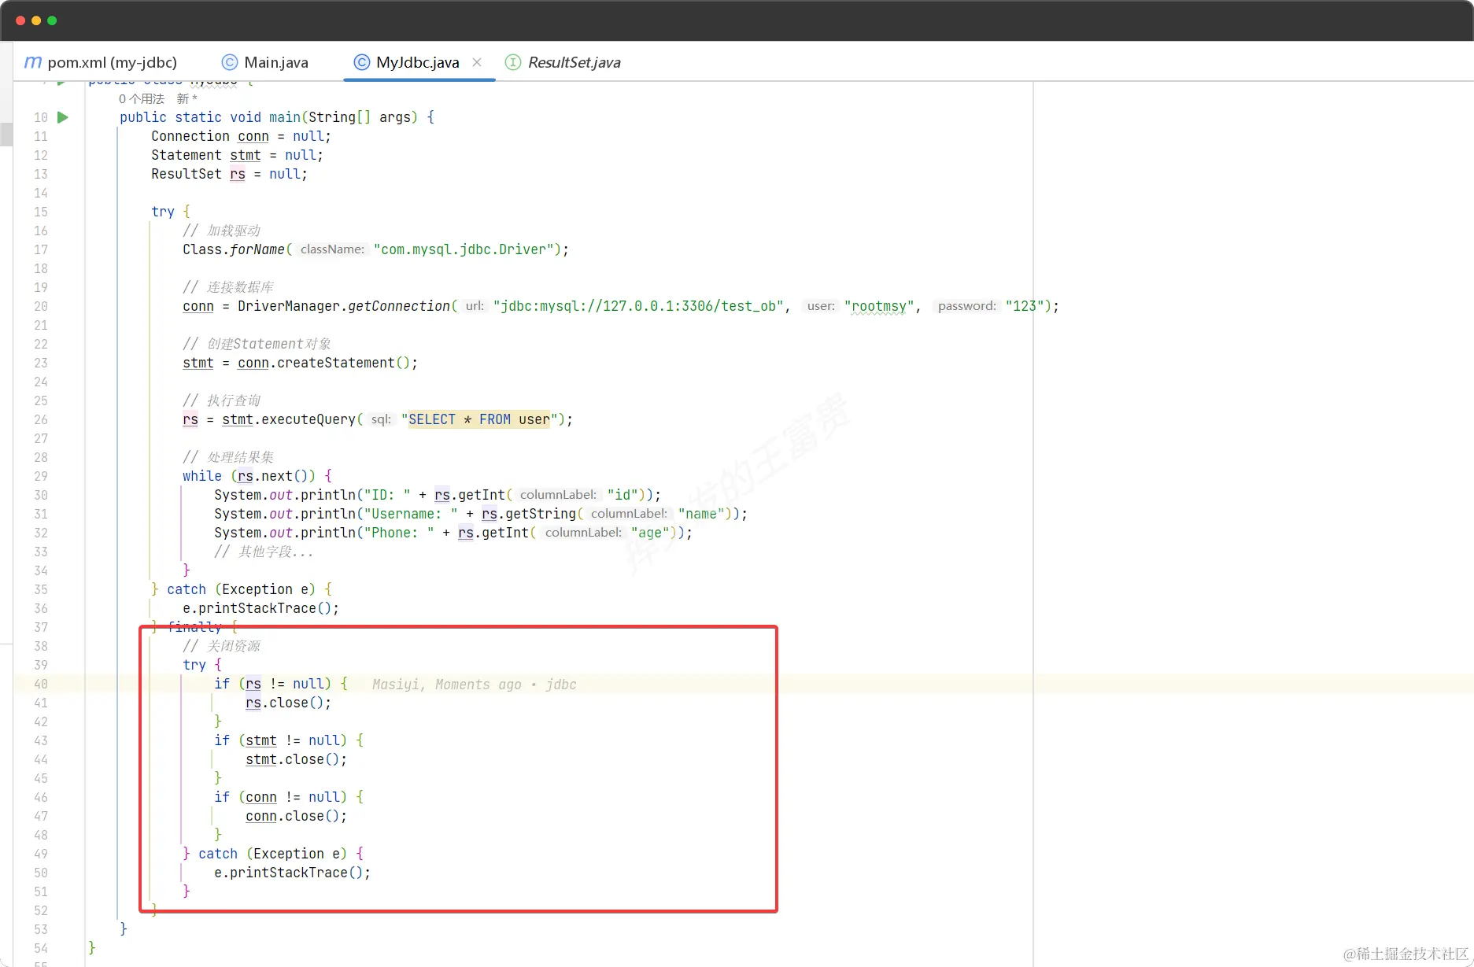The height and width of the screenshot is (967, 1474).
Task: Click the class icon on the Main.java tab
Action: [x=230, y=62]
